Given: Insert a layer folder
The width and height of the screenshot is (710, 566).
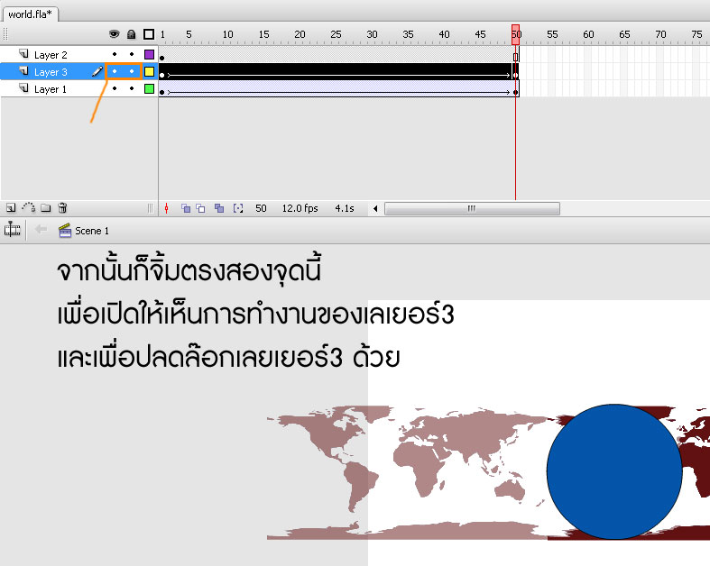Looking at the screenshot, I should click(x=46, y=207).
